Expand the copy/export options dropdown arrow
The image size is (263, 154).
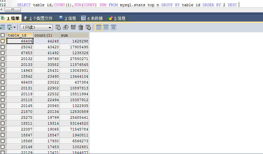tap(14, 27)
